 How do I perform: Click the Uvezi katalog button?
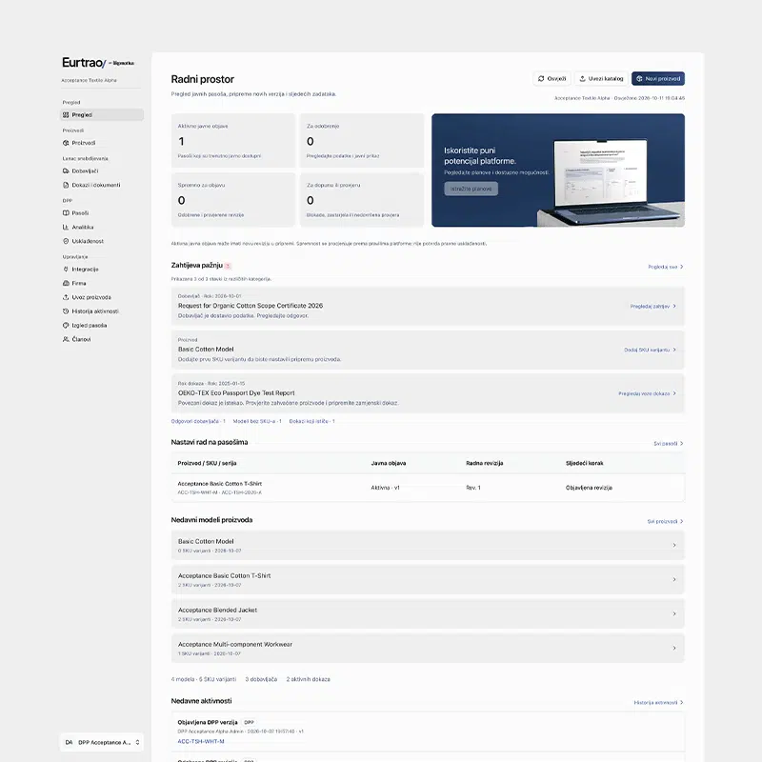pyautogui.click(x=601, y=79)
